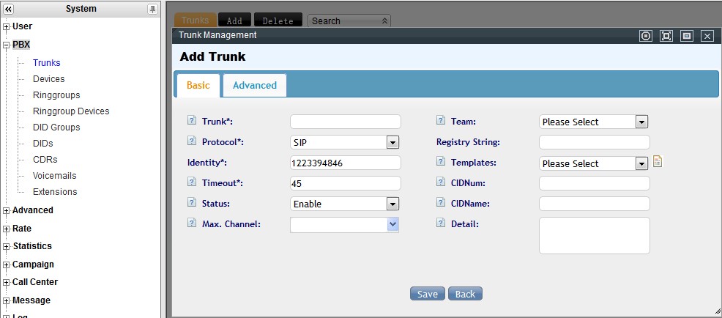
Task: Click the Back button
Action: pos(465,294)
